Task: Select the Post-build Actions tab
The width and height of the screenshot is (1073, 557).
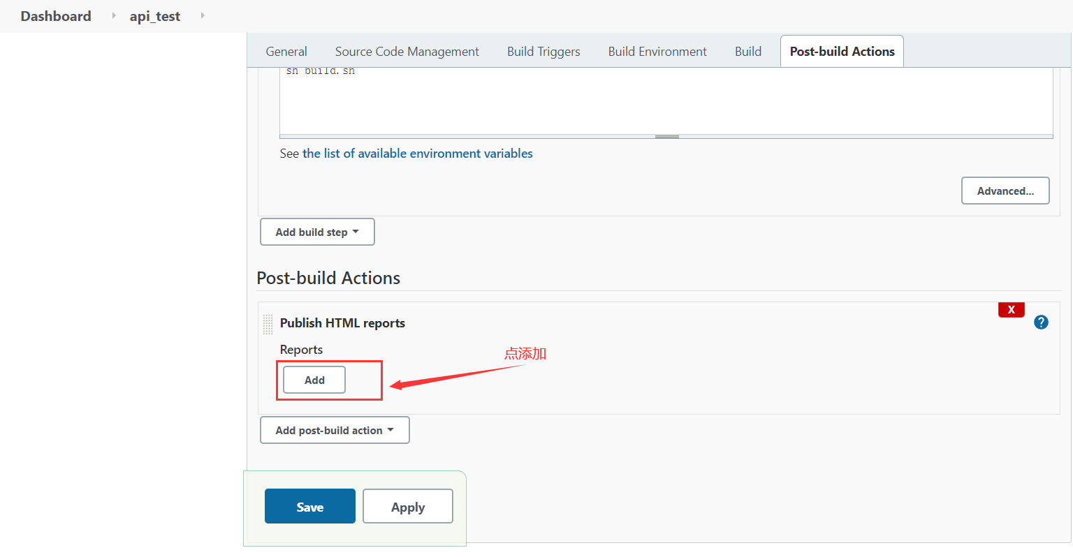Action: [842, 52]
